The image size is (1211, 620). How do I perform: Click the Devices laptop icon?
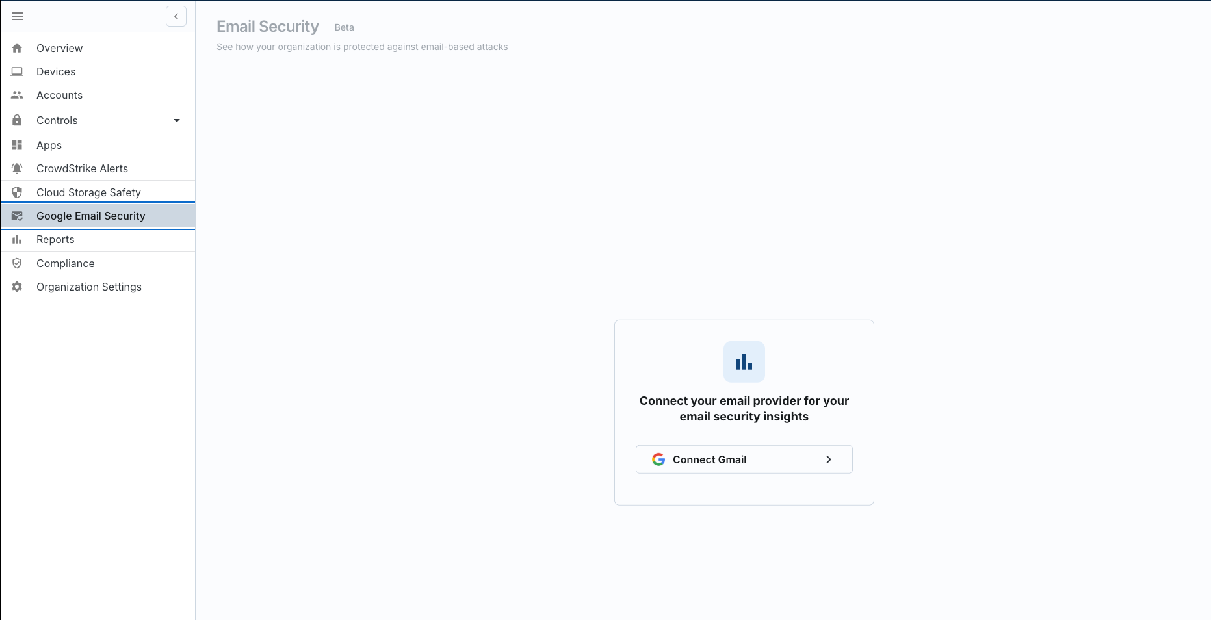(x=17, y=71)
